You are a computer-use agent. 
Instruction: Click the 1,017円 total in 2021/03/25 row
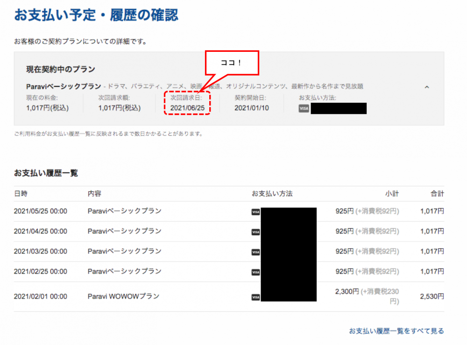click(x=432, y=251)
